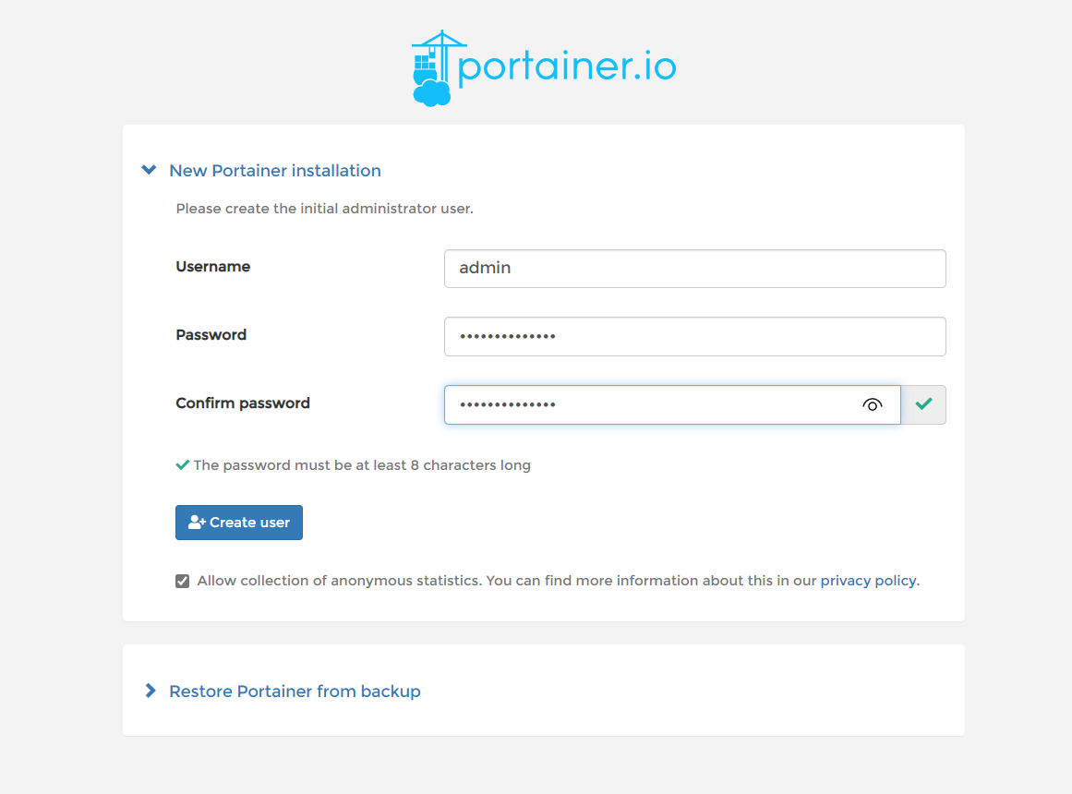
Task: Click the portainer.io logo
Action: [544, 67]
